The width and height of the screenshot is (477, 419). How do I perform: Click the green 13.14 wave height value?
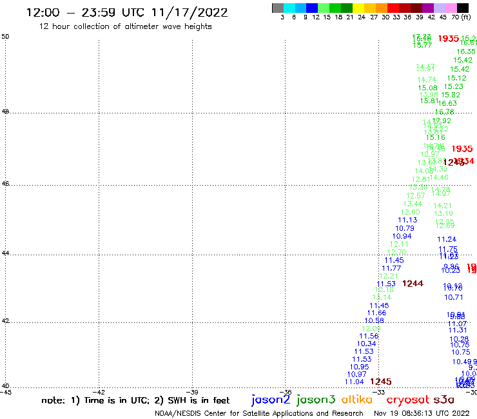point(382,297)
